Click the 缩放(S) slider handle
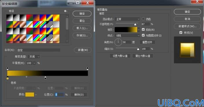This screenshot has width=204, height=107. (138, 49)
